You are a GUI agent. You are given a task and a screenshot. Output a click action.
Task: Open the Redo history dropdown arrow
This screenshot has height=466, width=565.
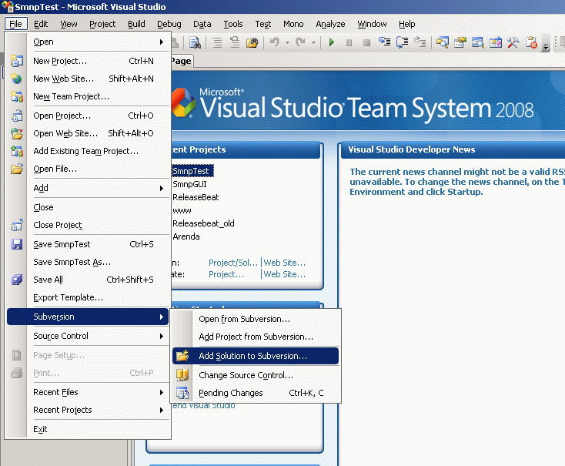pos(313,42)
